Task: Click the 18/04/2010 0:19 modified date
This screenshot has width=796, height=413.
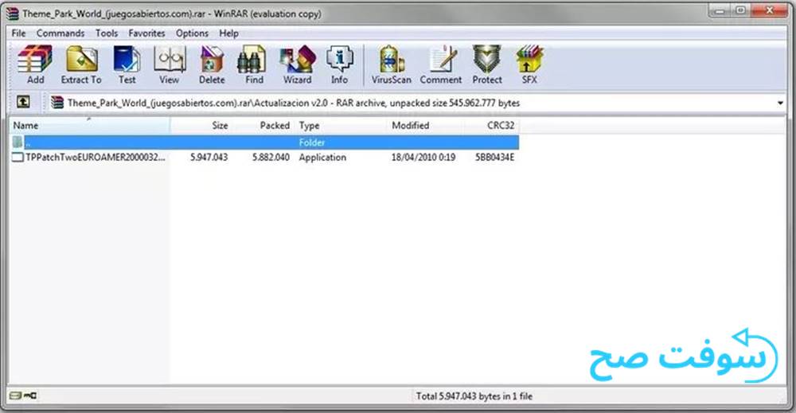Action: coord(423,158)
